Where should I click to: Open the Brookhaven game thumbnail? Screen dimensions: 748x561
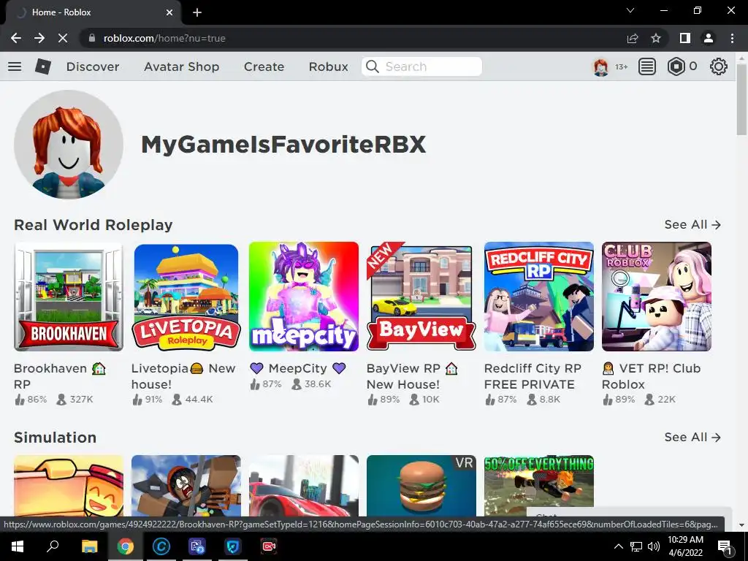(x=69, y=297)
